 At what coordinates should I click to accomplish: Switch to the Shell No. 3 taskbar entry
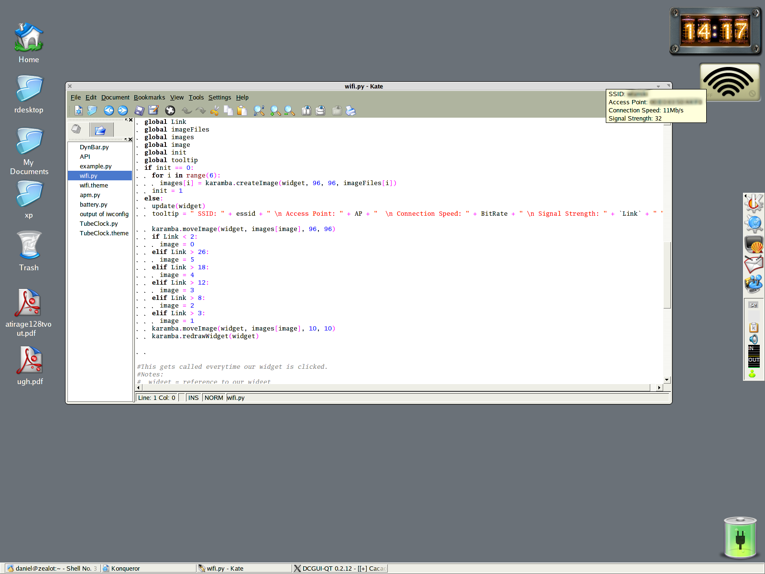[x=53, y=568]
